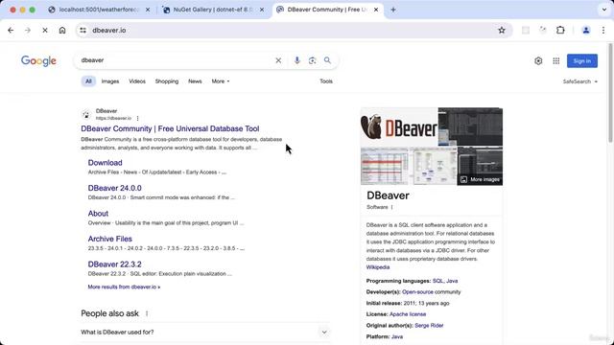Close the localhost weatherforecast tab
This screenshot has height=345, width=614.
coord(148,10)
